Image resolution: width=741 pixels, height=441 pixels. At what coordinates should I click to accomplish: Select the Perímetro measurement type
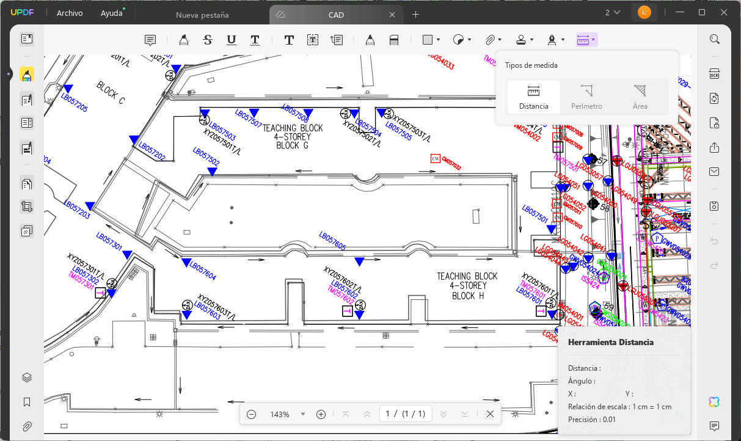[586, 98]
